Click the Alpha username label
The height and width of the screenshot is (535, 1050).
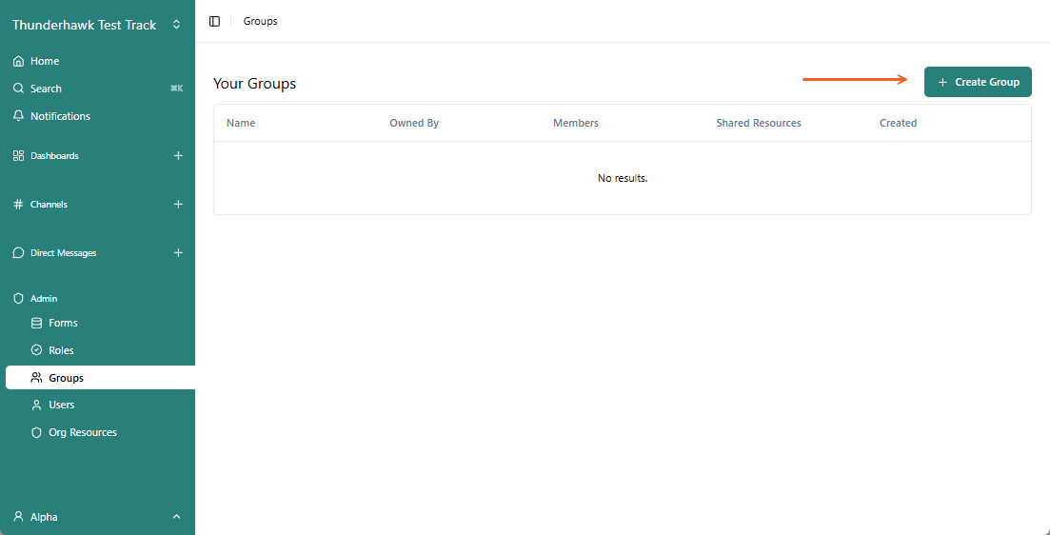tap(44, 517)
